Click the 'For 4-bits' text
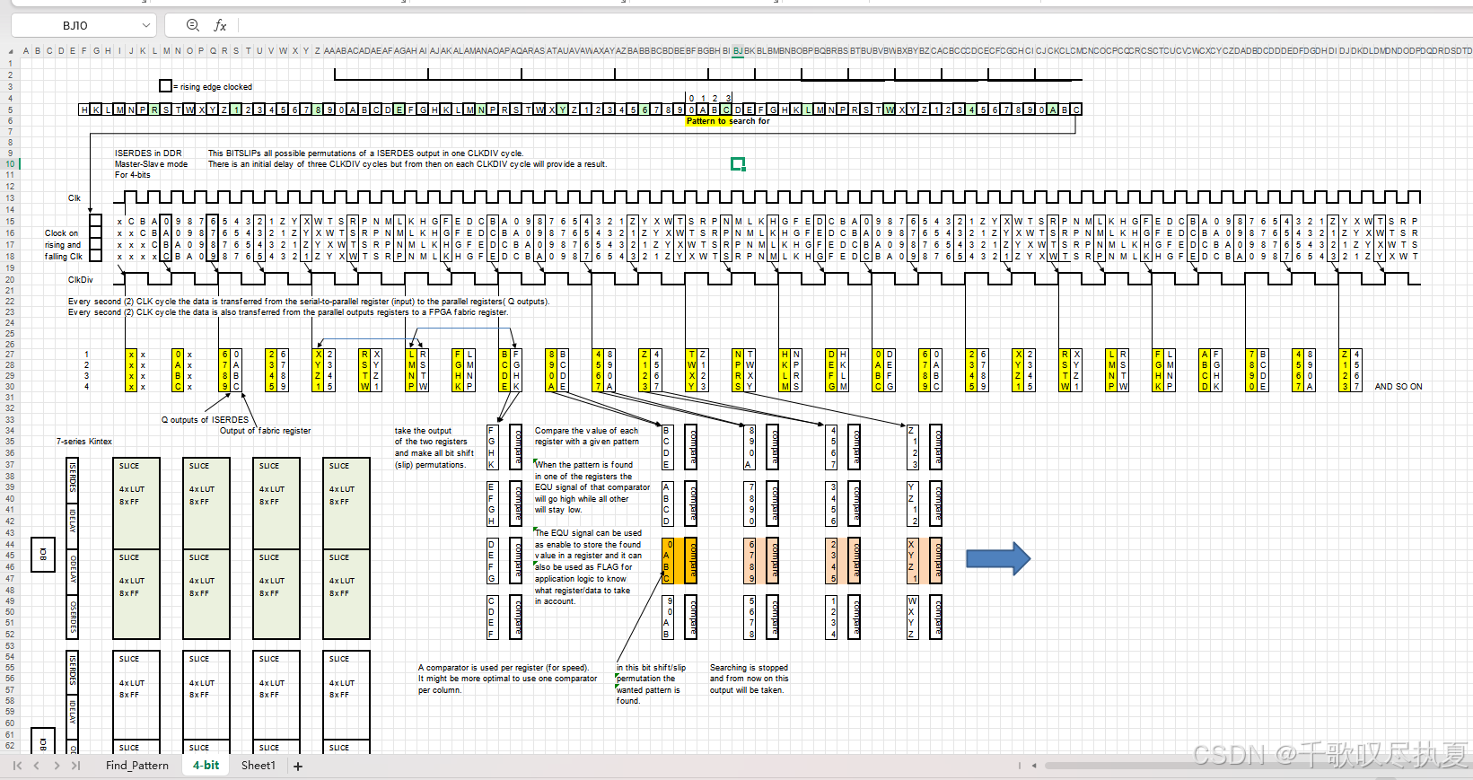 point(132,175)
